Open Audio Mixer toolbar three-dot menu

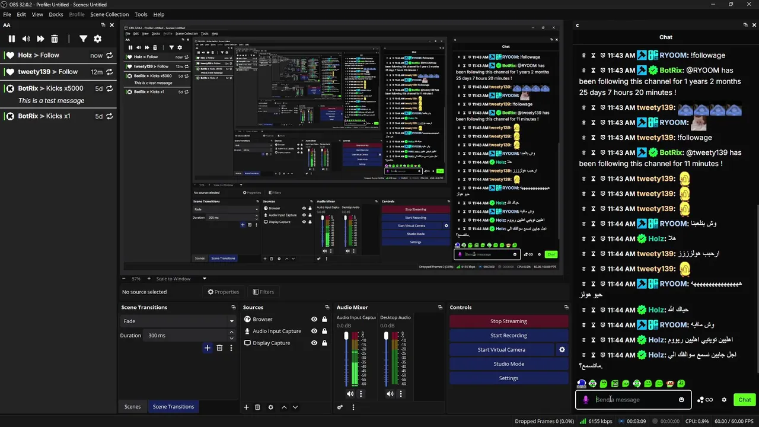coord(353,407)
